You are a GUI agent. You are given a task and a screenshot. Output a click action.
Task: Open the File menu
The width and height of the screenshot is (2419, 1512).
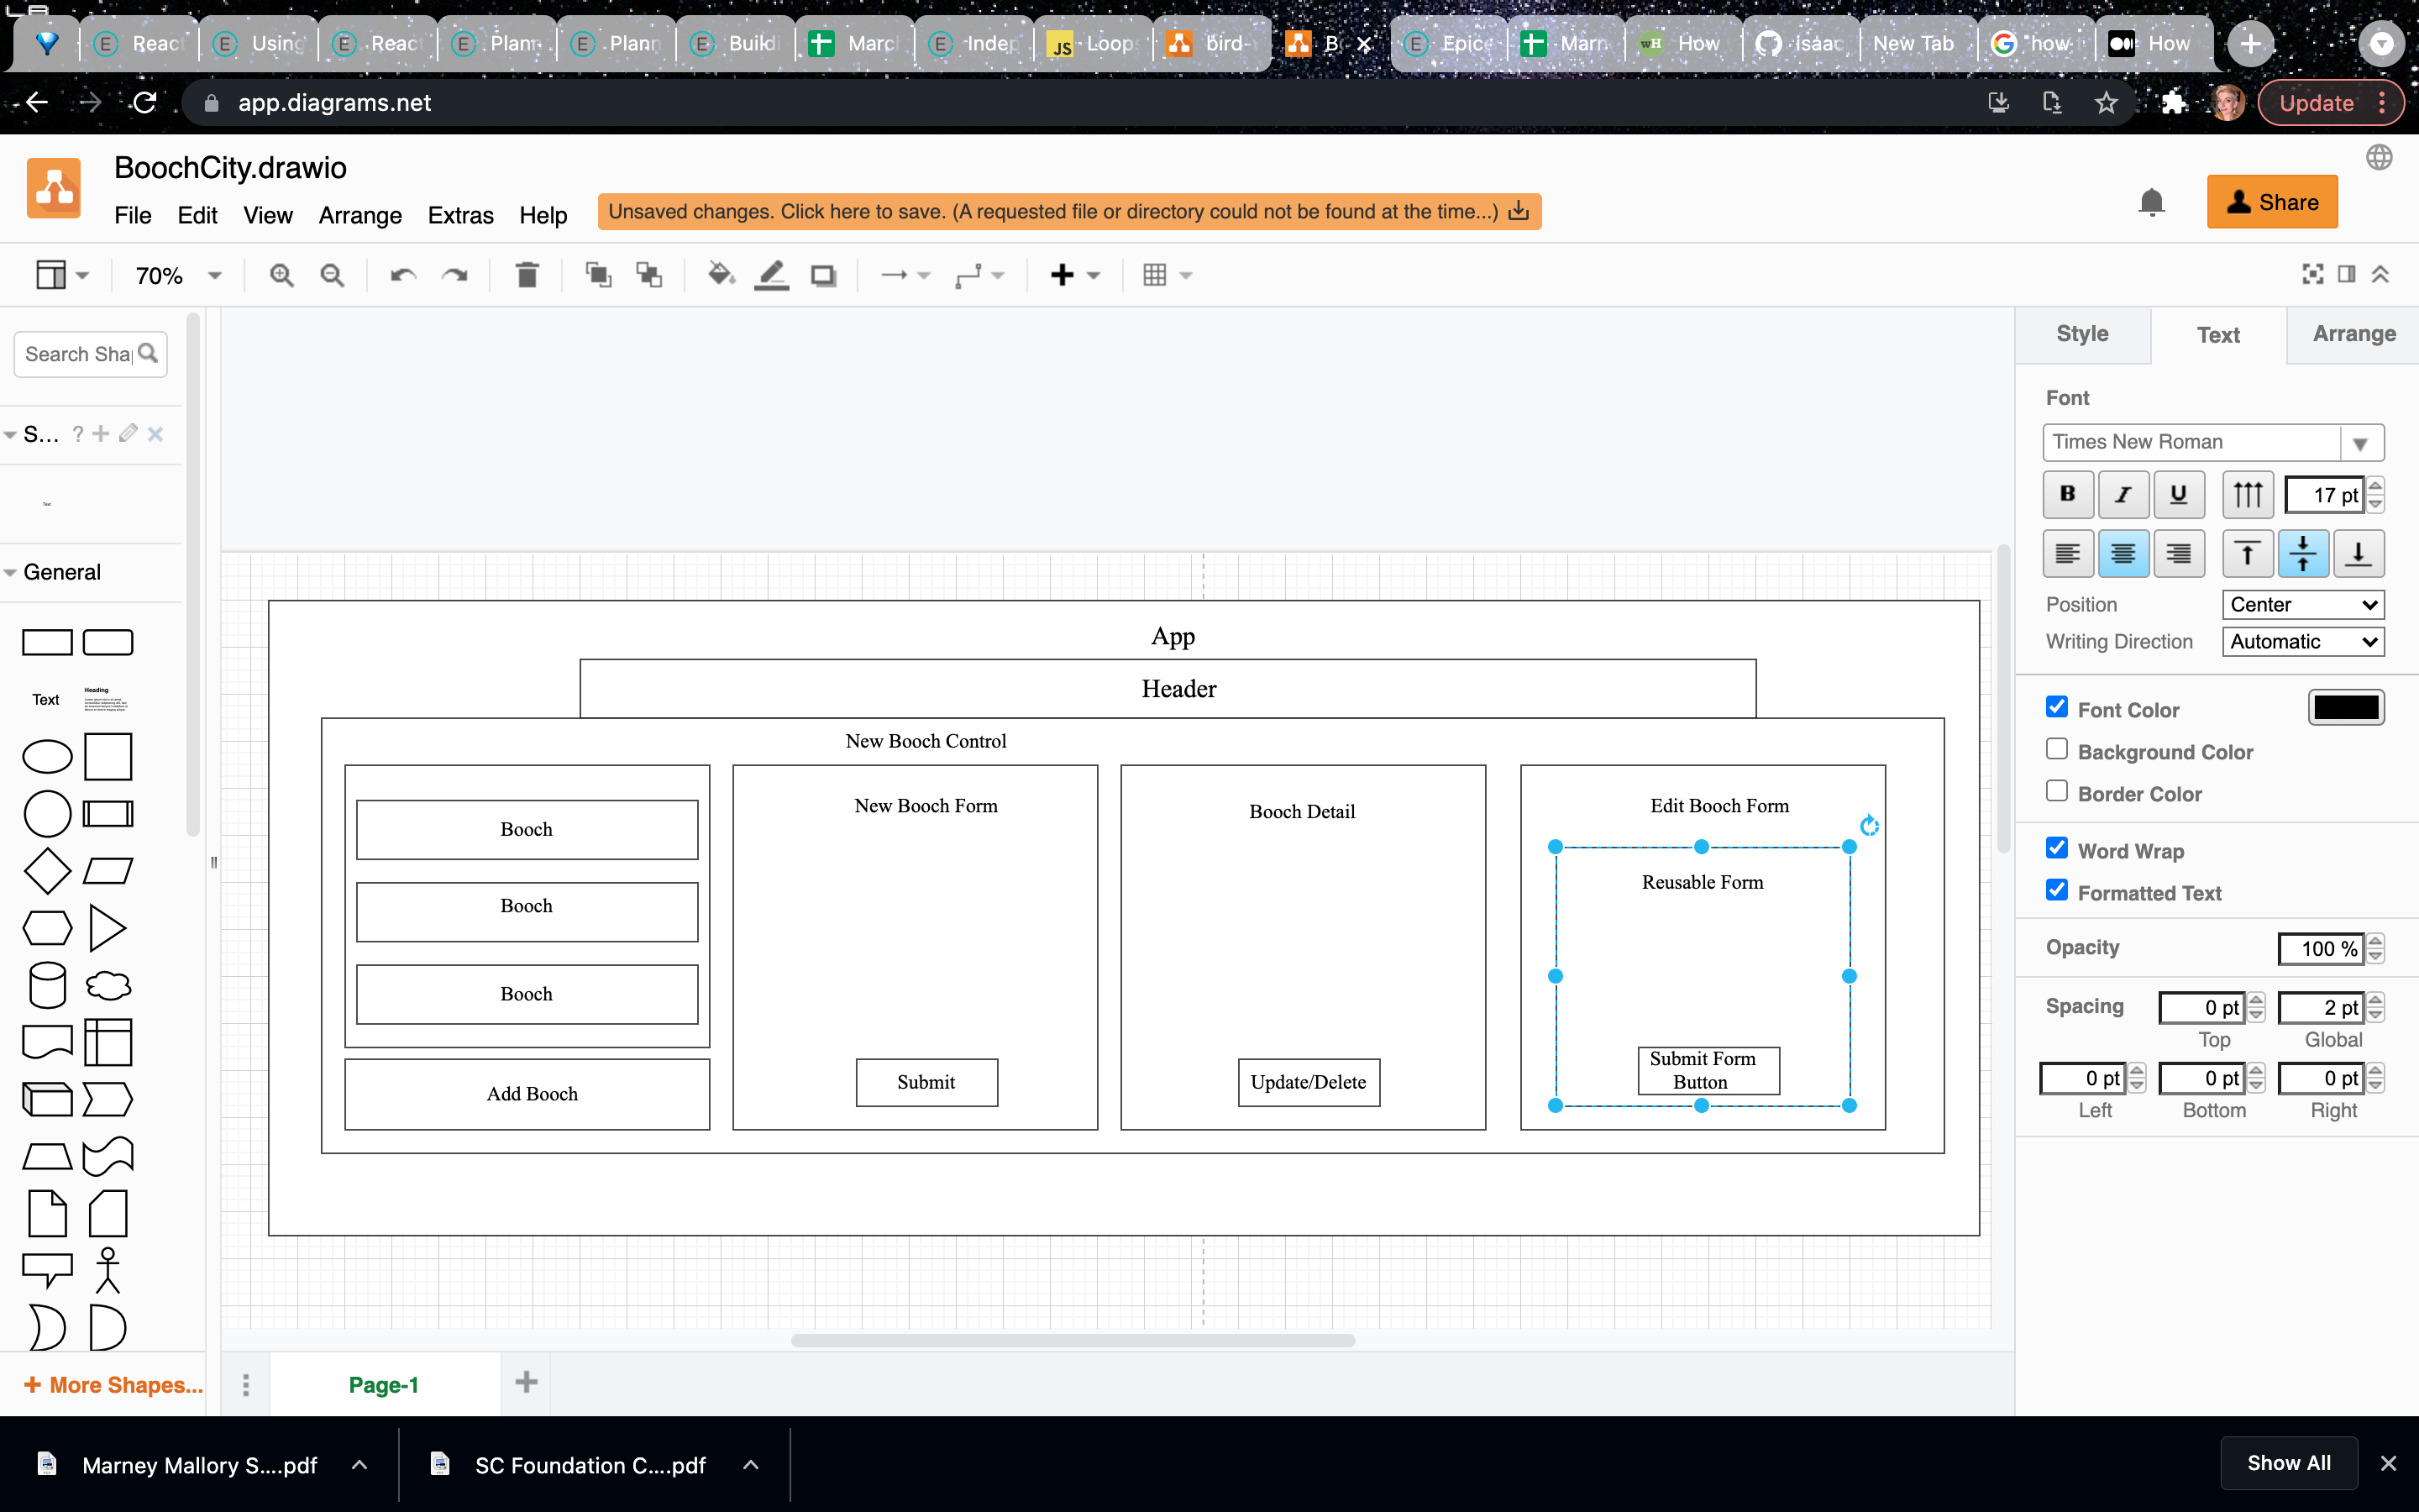[133, 215]
